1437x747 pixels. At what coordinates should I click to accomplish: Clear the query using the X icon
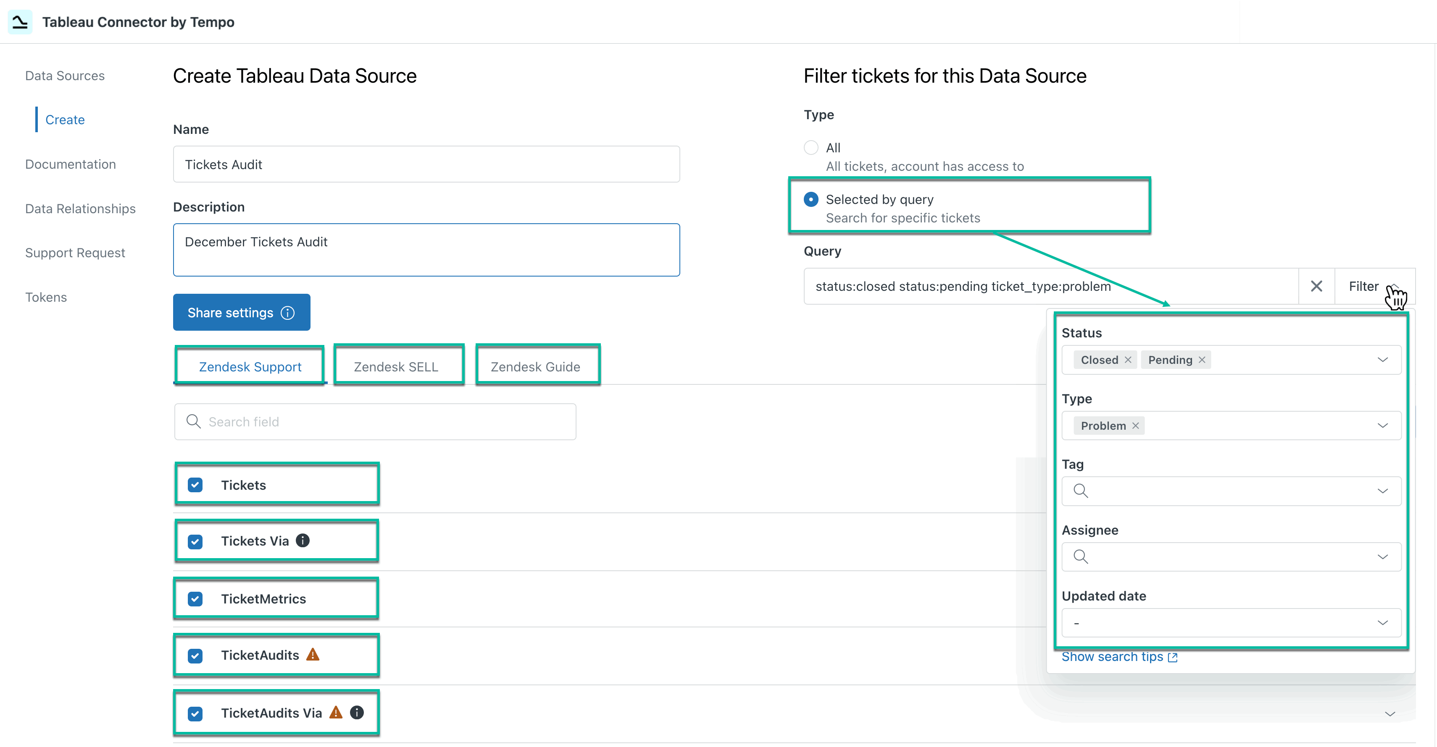pos(1317,286)
